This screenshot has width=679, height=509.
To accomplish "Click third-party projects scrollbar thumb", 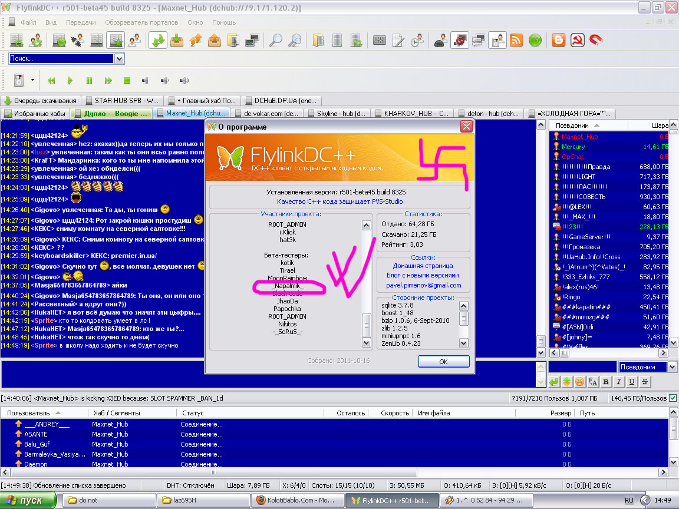I will pos(463,318).
